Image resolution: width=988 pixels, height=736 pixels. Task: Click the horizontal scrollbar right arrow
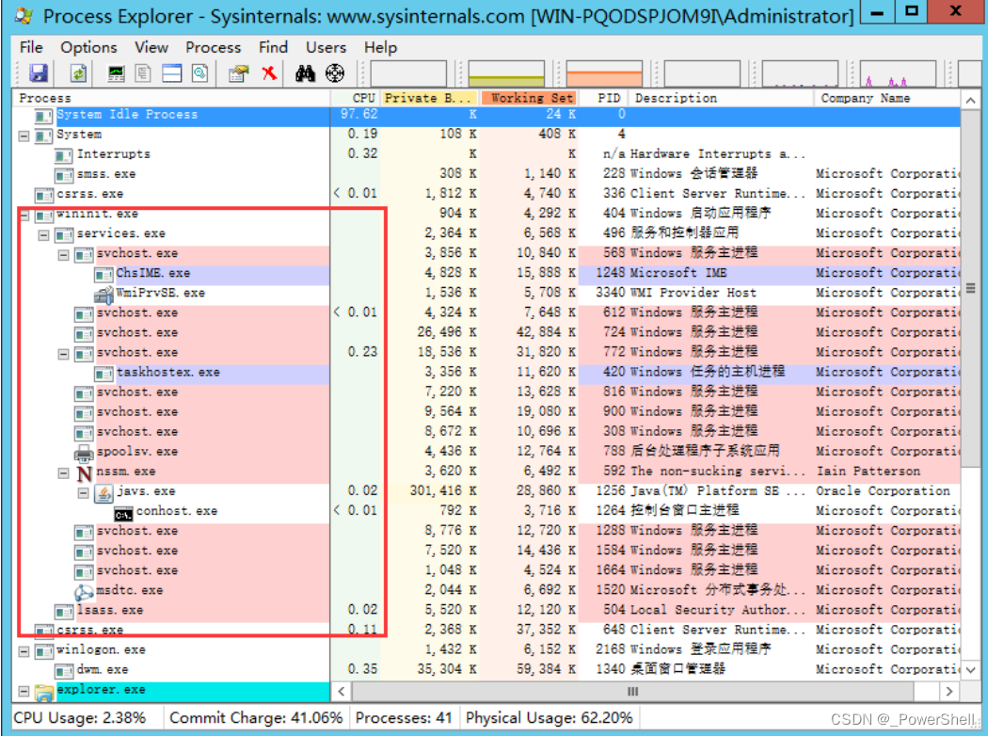[949, 691]
